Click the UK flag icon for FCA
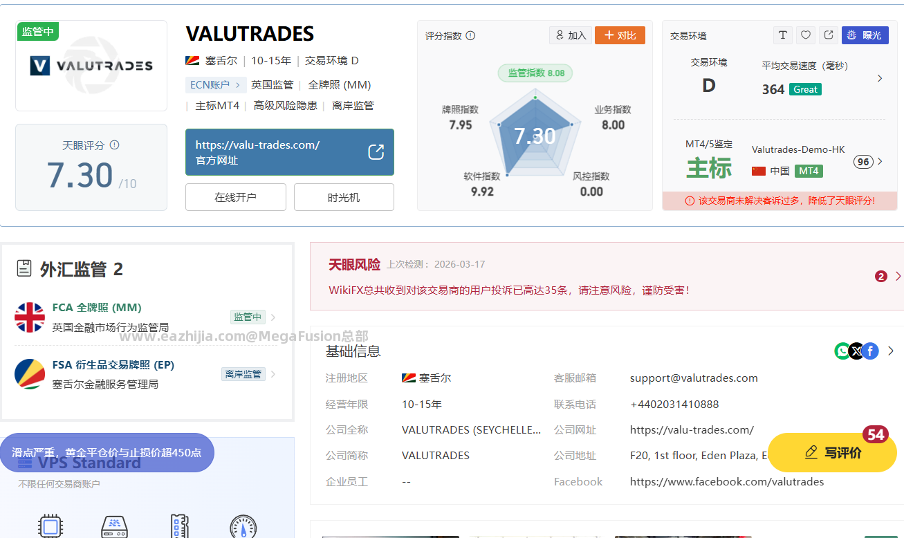The height and width of the screenshot is (538, 904). click(x=30, y=317)
